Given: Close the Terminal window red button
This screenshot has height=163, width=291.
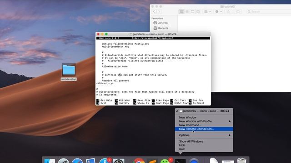Looking at the screenshot, I should coord(98,34).
